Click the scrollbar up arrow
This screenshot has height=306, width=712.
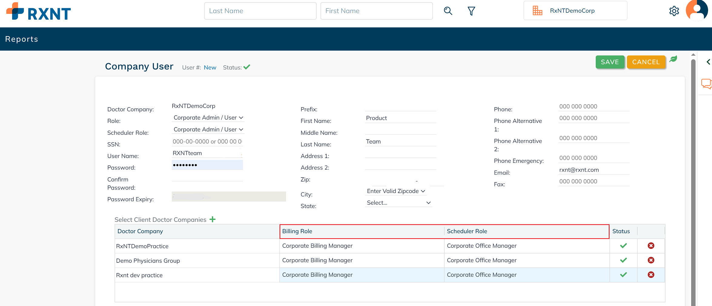coord(693,55)
